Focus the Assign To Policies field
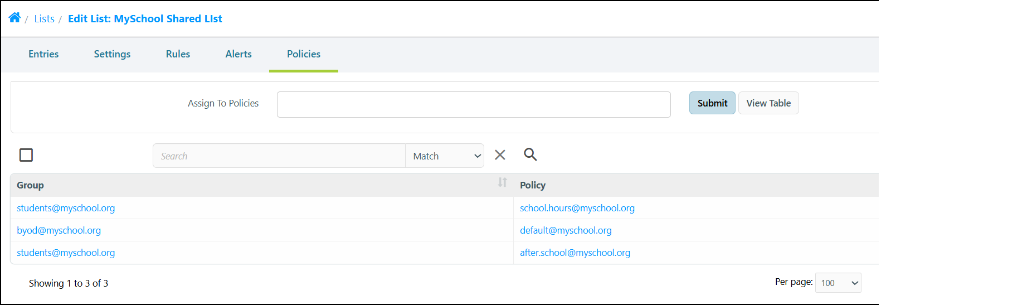The height and width of the screenshot is (305, 1032). pos(474,104)
